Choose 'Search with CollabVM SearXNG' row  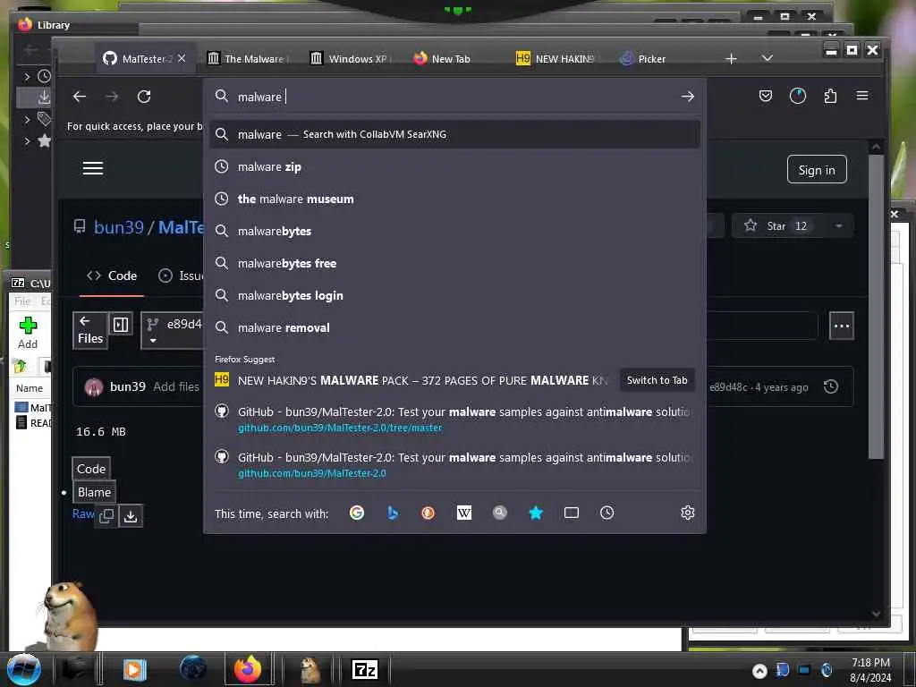click(454, 134)
